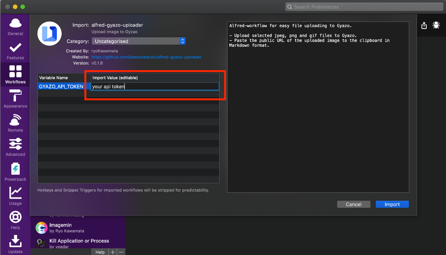Click the v0.1.6 version text
Screen dimensions: 446x255
coord(97,63)
